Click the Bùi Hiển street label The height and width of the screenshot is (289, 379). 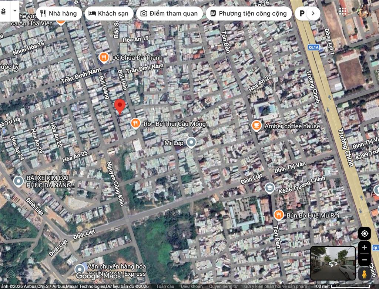[x=122, y=80]
